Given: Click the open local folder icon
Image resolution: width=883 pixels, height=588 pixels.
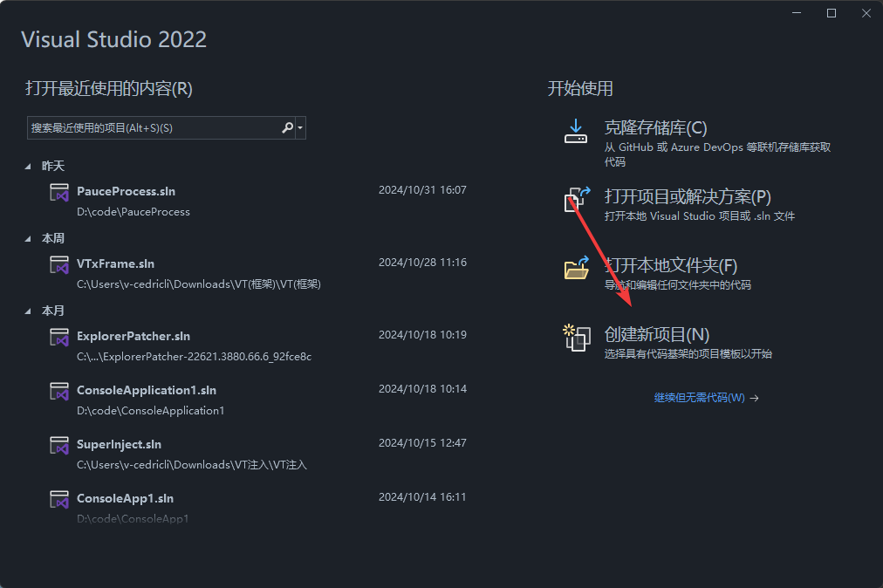Looking at the screenshot, I should pyautogui.click(x=577, y=268).
